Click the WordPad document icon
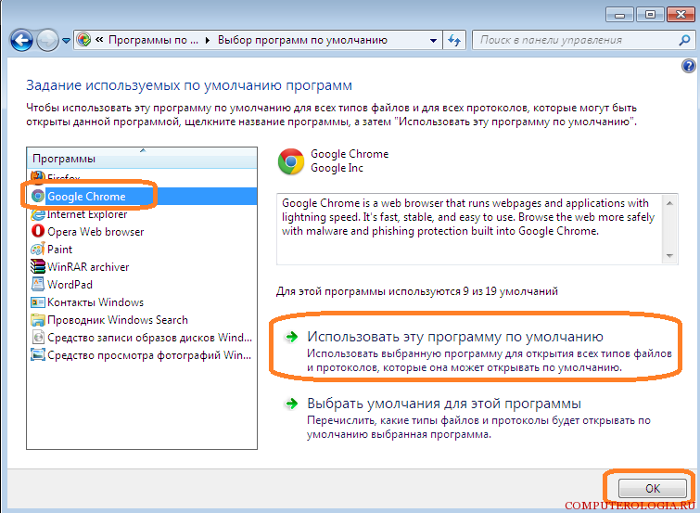The width and height of the screenshot is (700, 513). tap(38, 284)
